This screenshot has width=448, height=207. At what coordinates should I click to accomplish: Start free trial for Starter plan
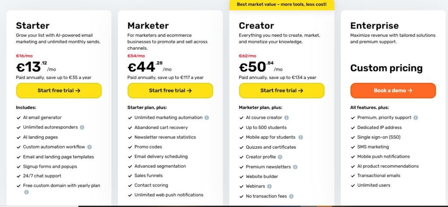(59, 91)
